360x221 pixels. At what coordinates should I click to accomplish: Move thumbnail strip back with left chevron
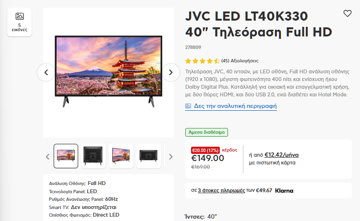click(x=48, y=157)
